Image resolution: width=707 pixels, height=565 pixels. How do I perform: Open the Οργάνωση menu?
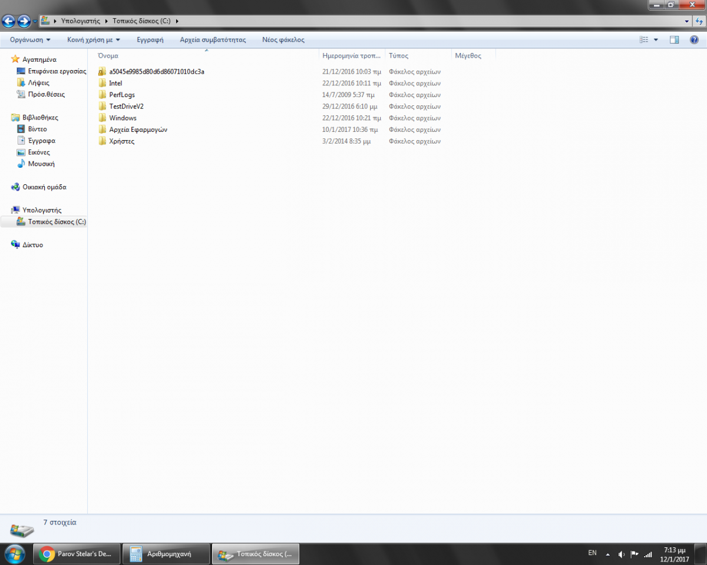coord(30,39)
